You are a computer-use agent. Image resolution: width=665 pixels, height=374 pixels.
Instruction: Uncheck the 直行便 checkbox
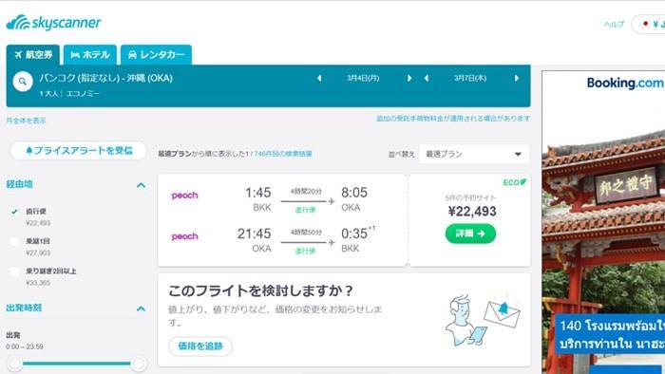(14, 212)
